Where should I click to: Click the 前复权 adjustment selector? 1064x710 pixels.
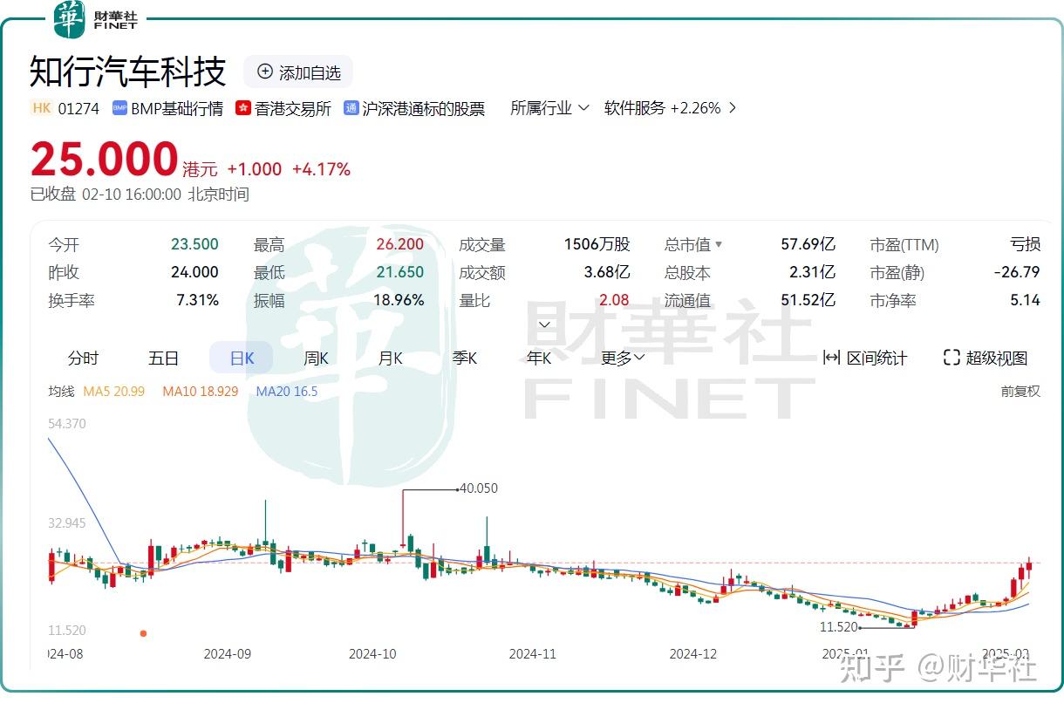coord(1020,392)
